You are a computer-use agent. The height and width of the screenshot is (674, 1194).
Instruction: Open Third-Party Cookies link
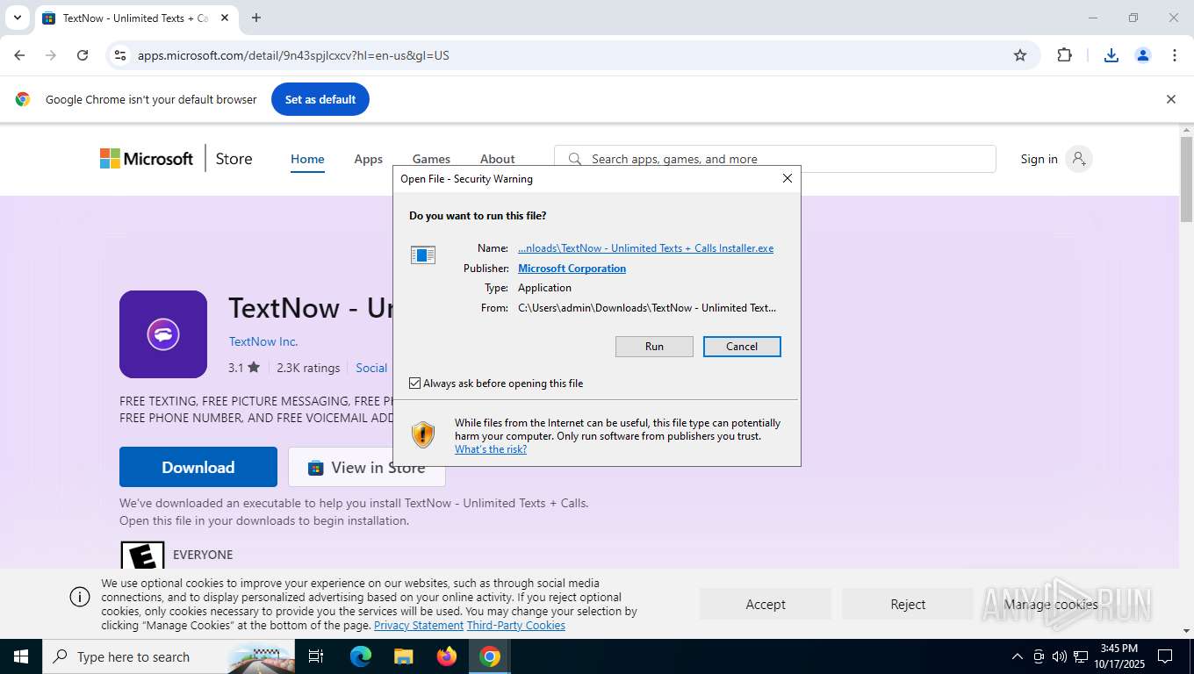[x=516, y=626]
